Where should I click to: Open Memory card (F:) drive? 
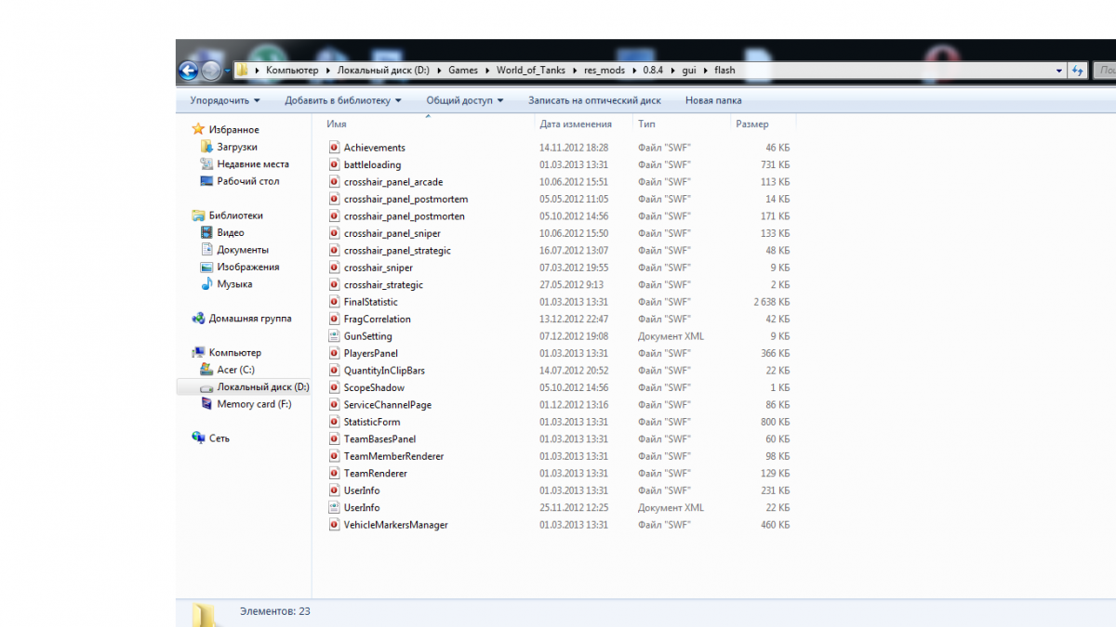tap(253, 404)
